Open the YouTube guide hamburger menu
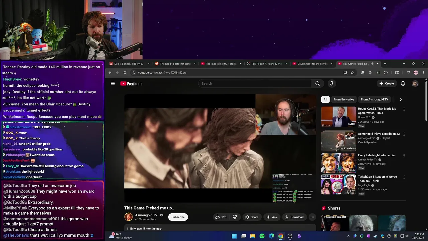428x241 pixels. pyautogui.click(x=113, y=84)
